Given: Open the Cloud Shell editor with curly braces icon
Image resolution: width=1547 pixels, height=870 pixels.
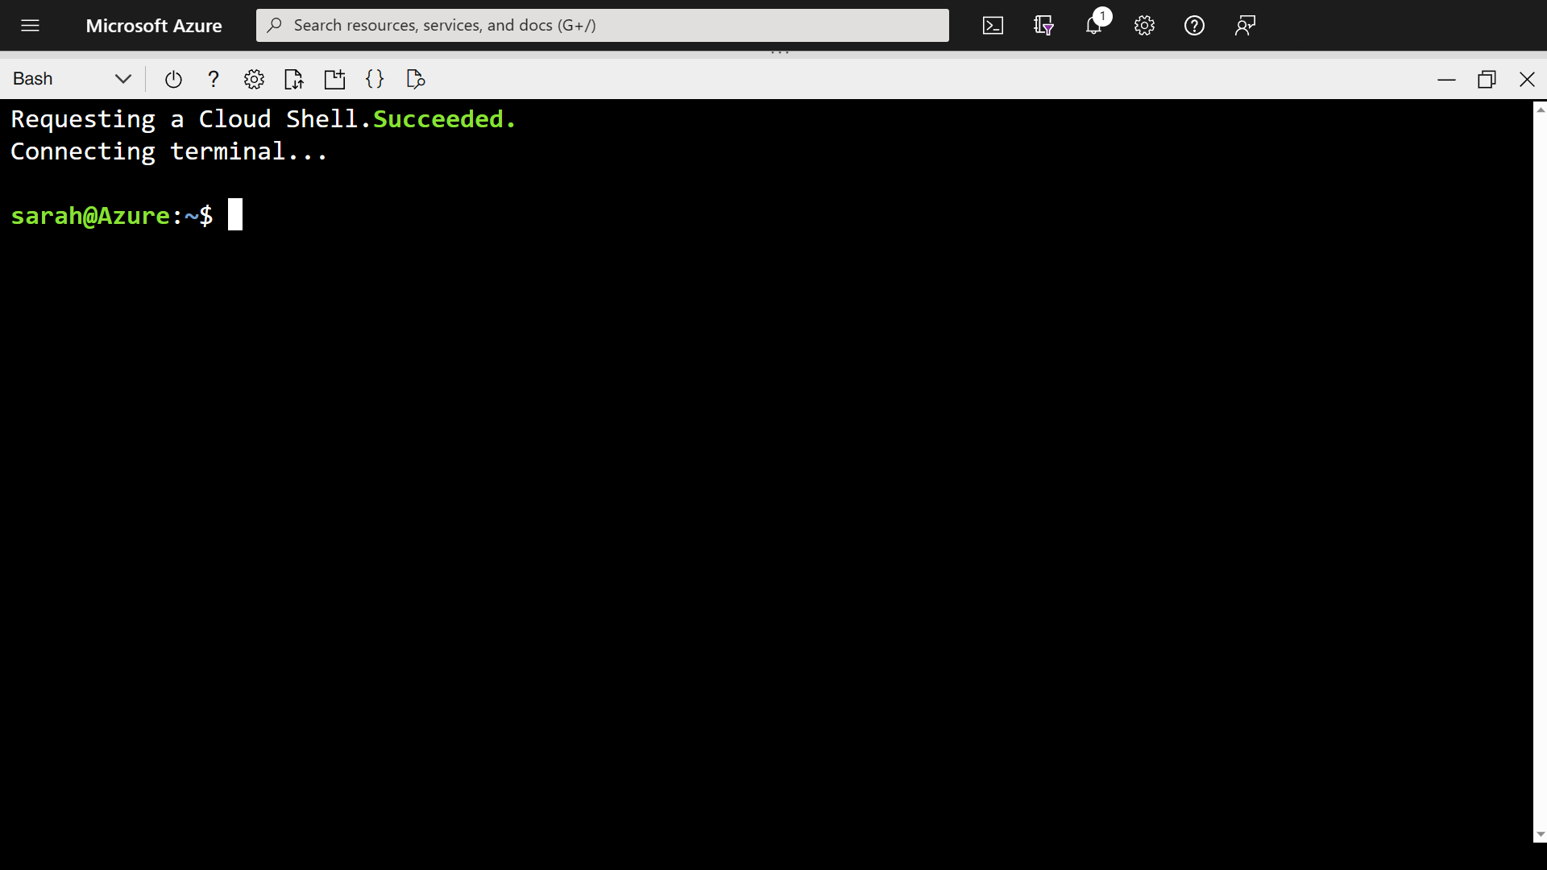Looking at the screenshot, I should pyautogui.click(x=375, y=79).
